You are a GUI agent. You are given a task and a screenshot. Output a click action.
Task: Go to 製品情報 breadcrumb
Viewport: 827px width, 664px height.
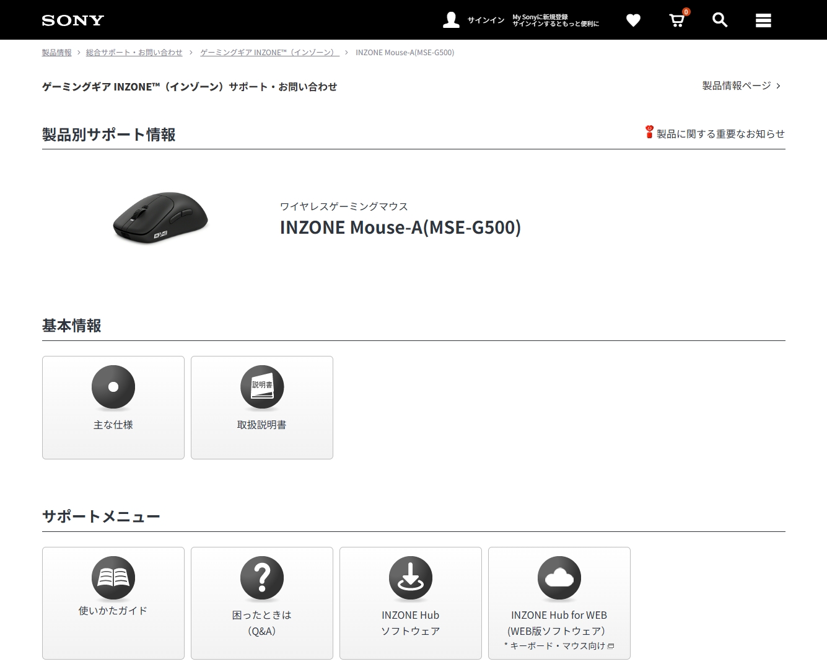(56, 53)
